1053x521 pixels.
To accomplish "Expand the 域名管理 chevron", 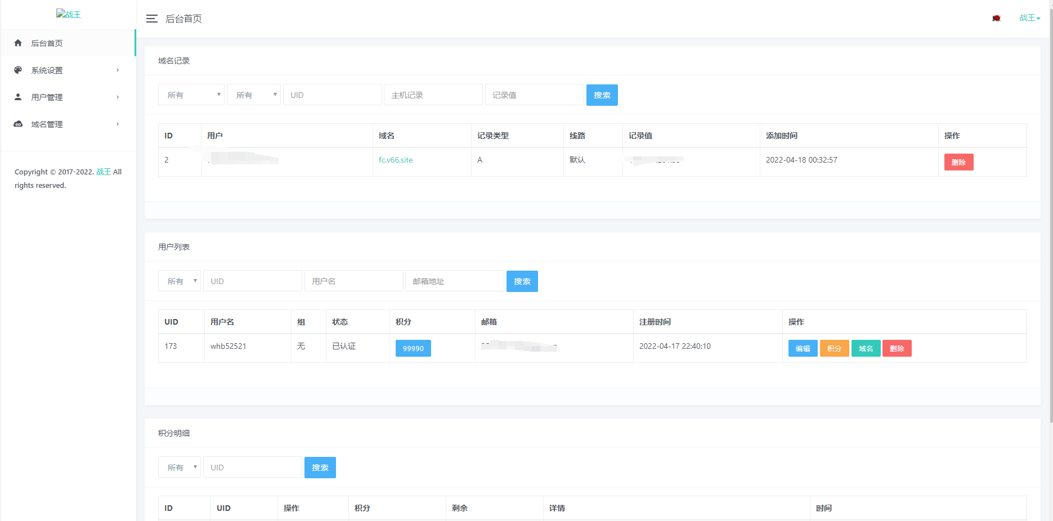I will (x=118, y=124).
